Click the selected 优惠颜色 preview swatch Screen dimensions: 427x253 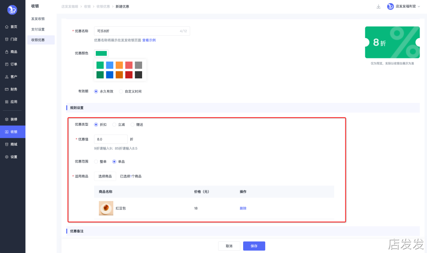click(x=101, y=53)
